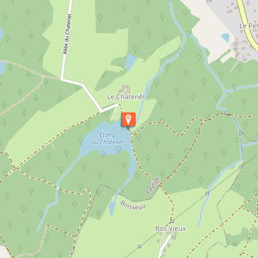This screenshot has width=258, height=258.
Task: Select the ruins icon above Le Chatenêt
Action: click(x=125, y=89)
